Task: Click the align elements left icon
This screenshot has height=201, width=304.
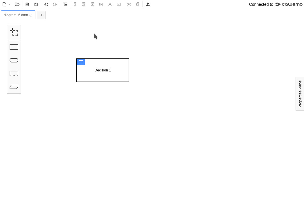Action: [x=75, y=4]
